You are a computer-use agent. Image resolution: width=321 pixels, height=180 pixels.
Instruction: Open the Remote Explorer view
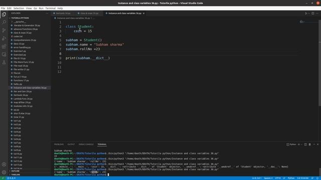(x=4, y=54)
